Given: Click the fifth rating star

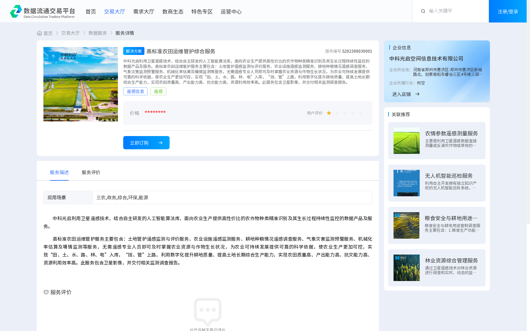Looking at the screenshot, I should click(361, 113).
